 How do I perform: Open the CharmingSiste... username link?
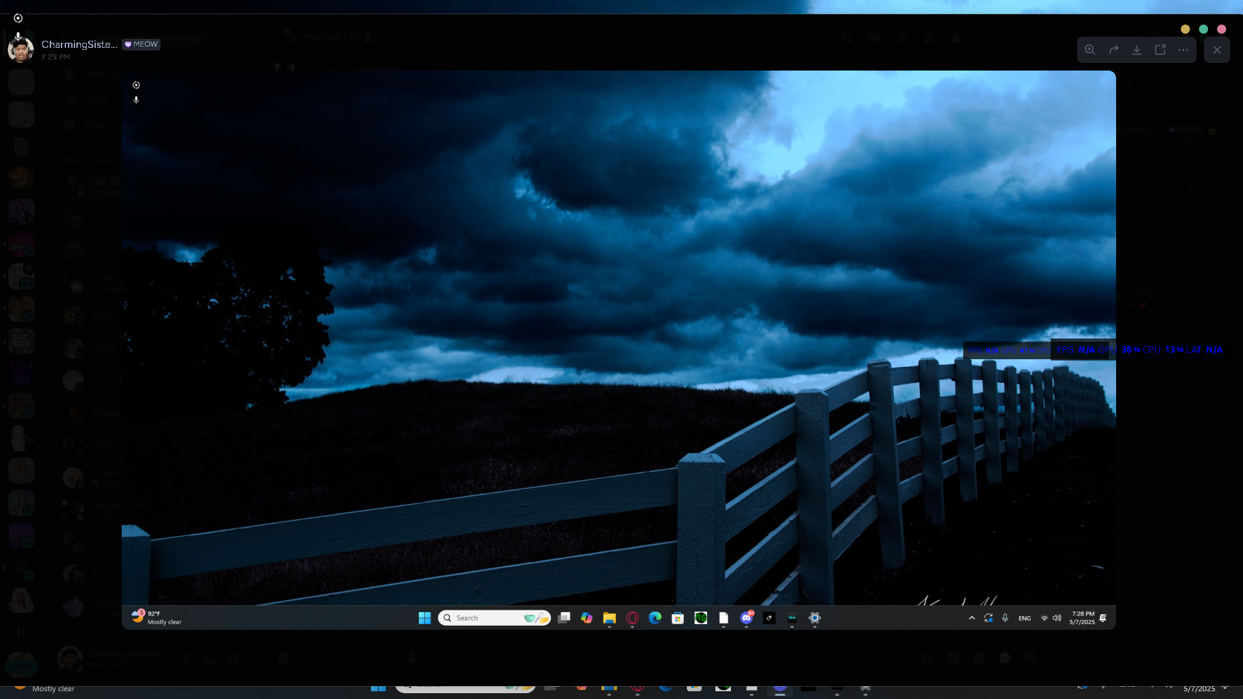pyautogui.click(x=79, y=44)
